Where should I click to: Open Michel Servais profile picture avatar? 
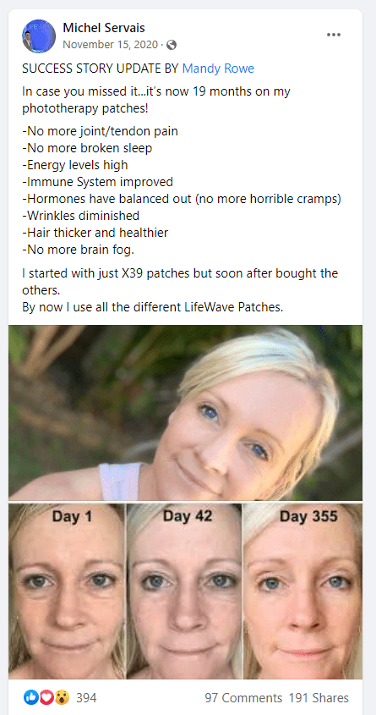pyautogui.click(x=39, y=36)
